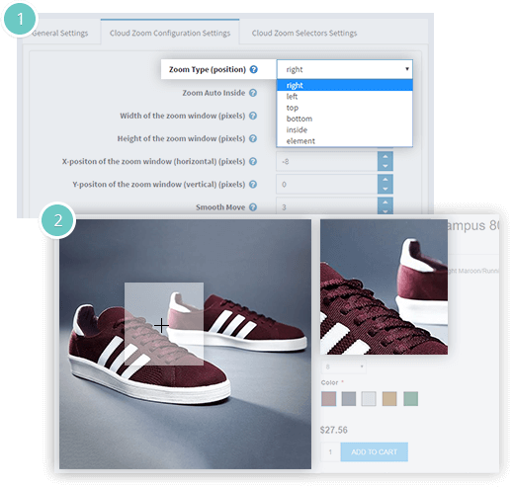Choose 'bottom' in the zoom type list
This screenshot has width=513, height=487.
[345, 119]
